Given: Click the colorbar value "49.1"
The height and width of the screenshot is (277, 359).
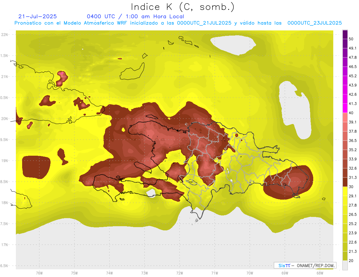Looking at the screenshot, I should point(353,48).
